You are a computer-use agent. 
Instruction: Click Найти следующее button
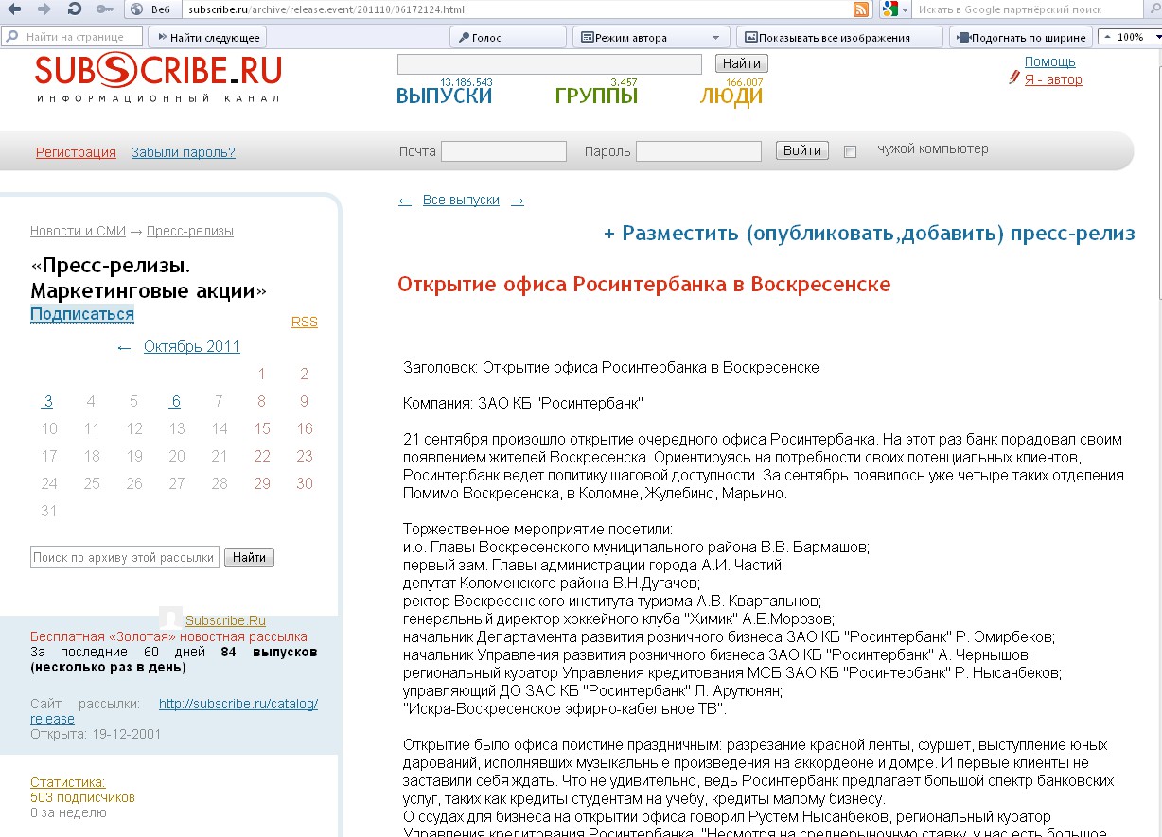[207, 37]
